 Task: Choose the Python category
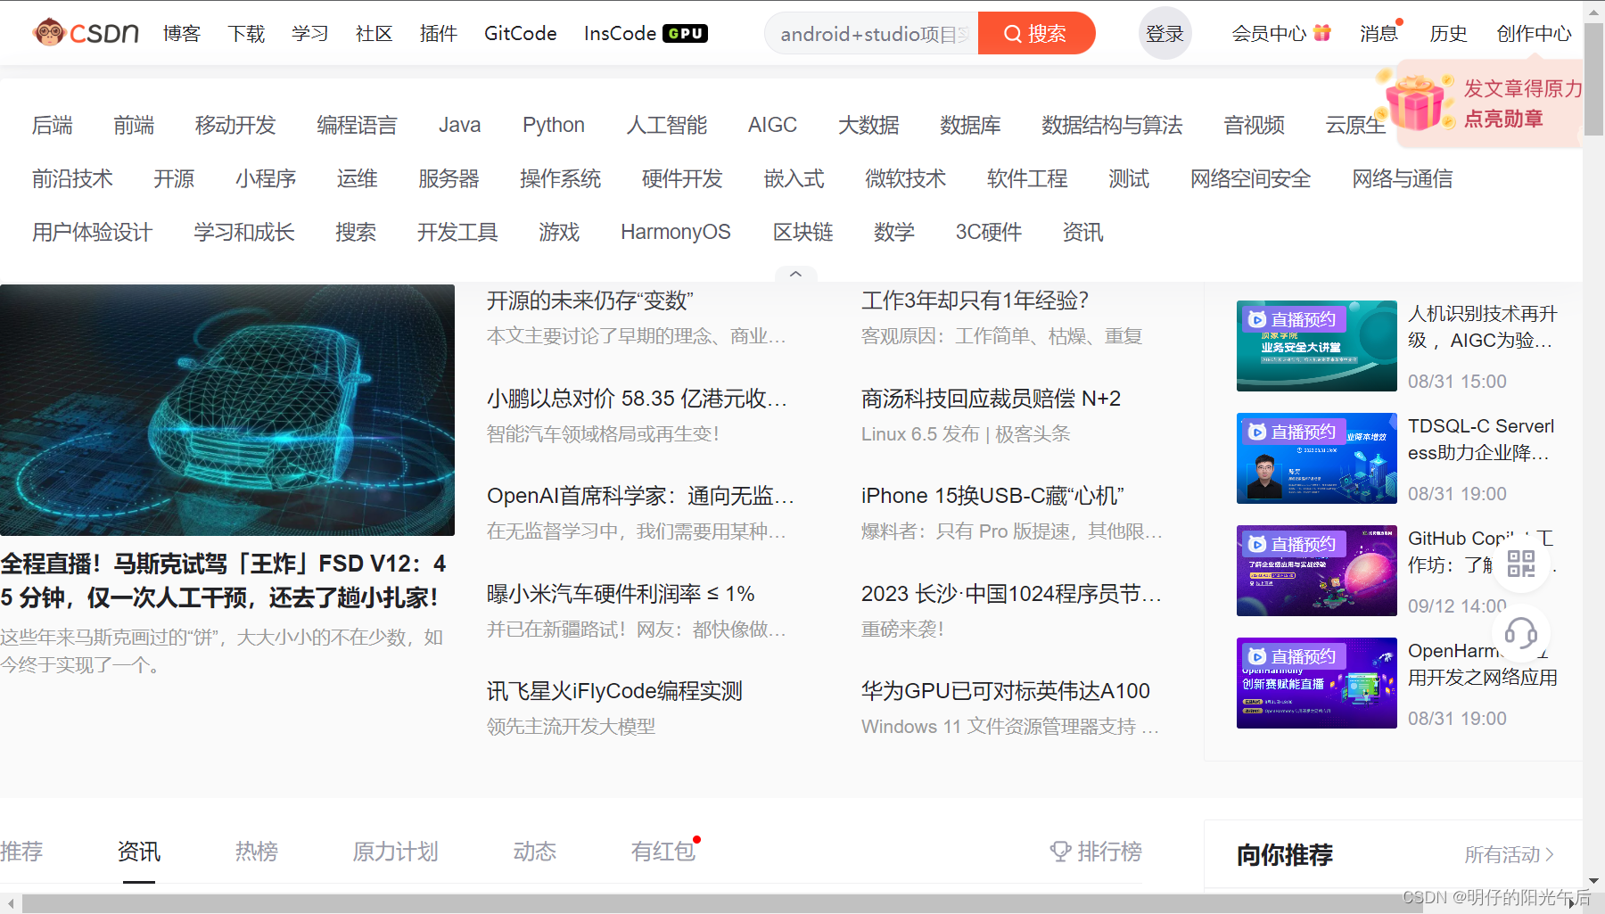(554, 125)
